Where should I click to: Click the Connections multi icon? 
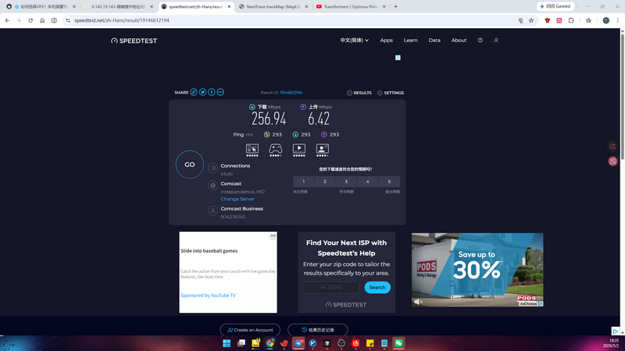pyautogui.click(x=212, y=168)
